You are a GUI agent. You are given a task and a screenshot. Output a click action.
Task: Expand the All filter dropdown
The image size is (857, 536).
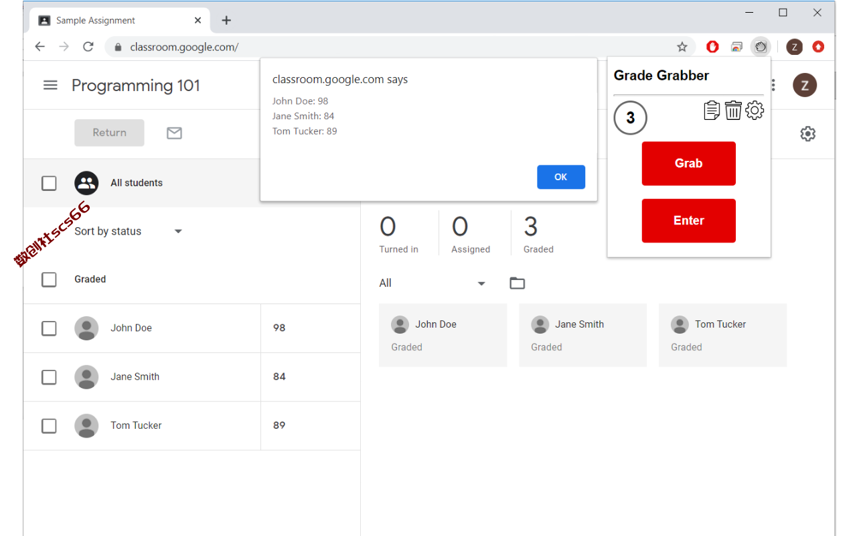pos(433,283)
